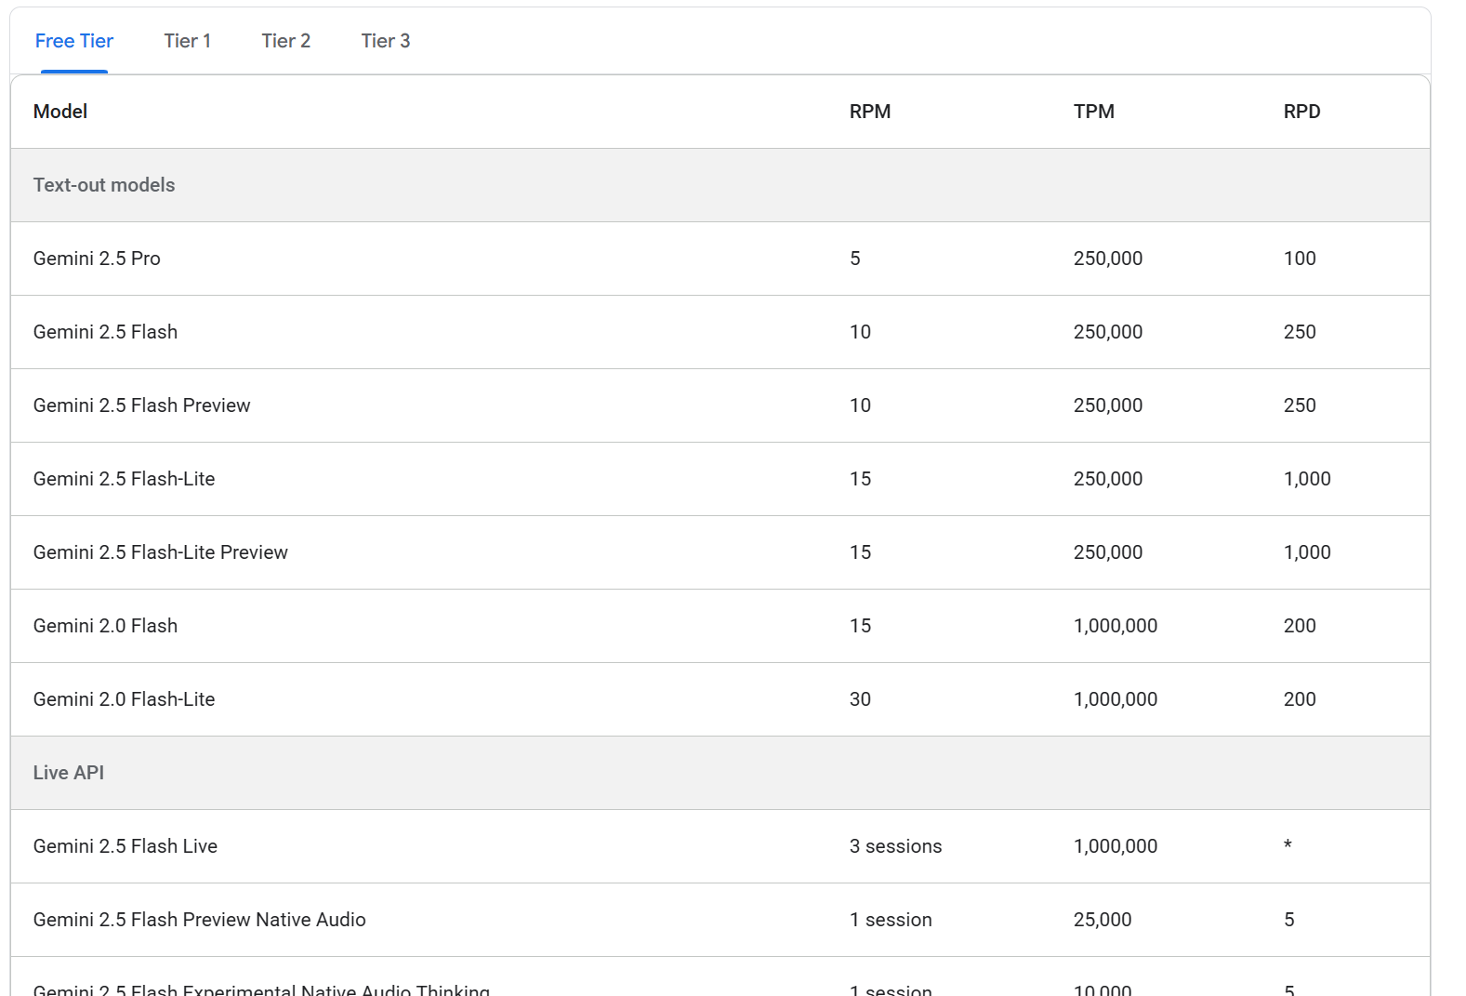
Task: Click the TPM value in the Gemini 2.5 Flash row
Action: [1108, 332]
